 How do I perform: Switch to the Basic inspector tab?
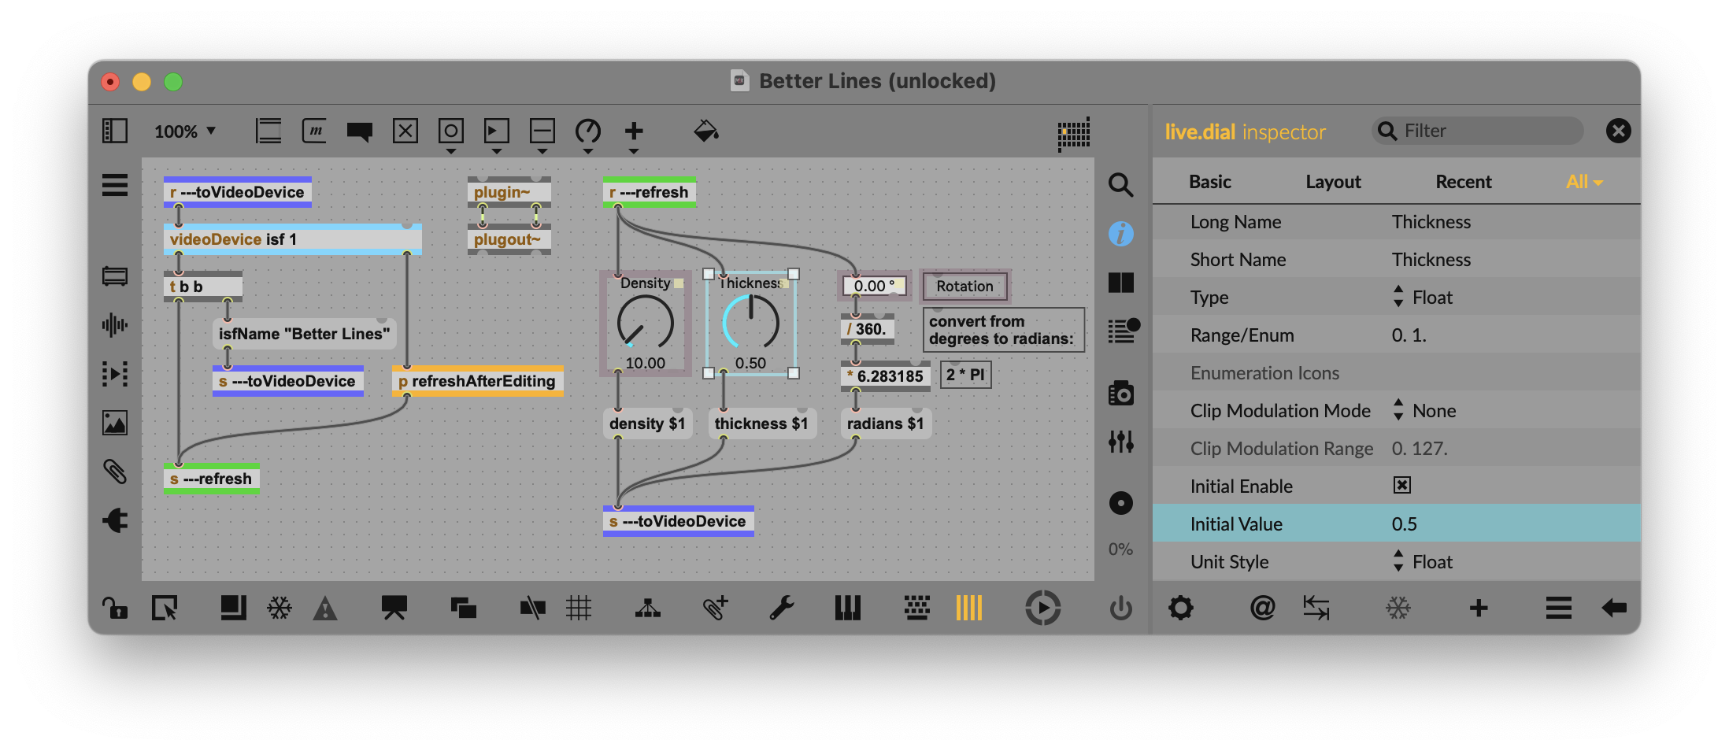point(1209,182)
